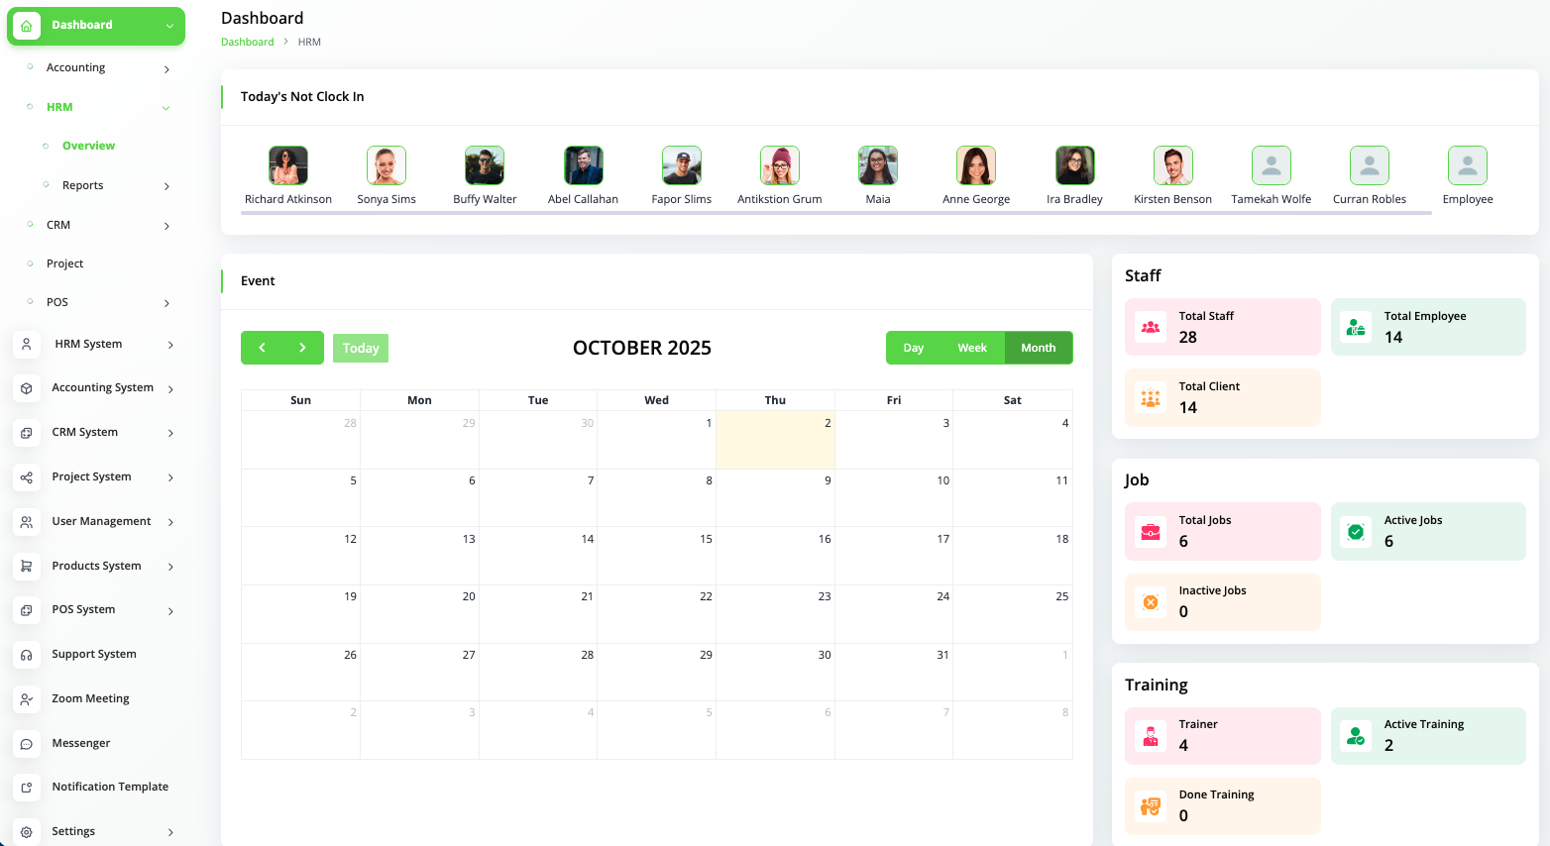Click the Total Jobs briefcase icon
Viewport: 1550px width, 846px height.
[1151, 532]
